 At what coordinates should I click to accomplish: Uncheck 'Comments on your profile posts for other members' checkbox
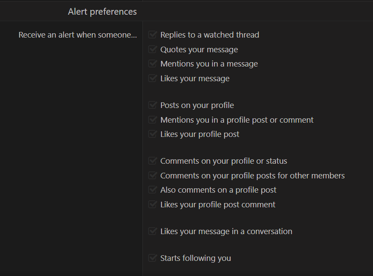[x=152, y=175]
